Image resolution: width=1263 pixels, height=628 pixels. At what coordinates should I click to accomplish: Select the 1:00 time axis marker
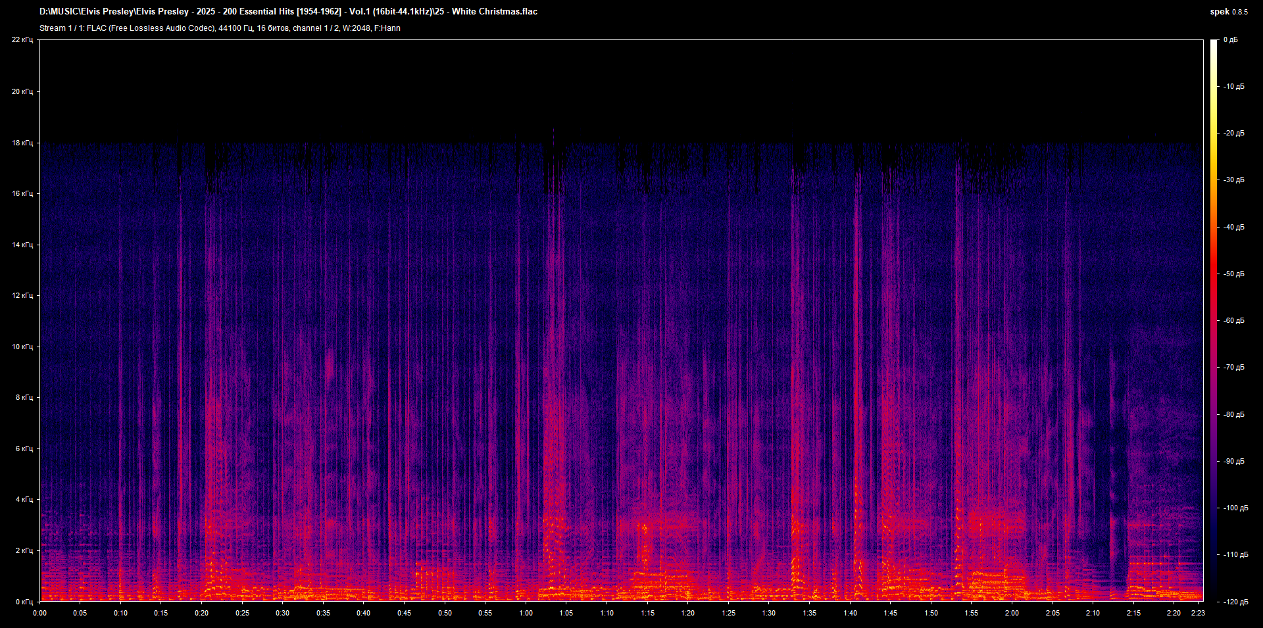(x=526, y=613)
